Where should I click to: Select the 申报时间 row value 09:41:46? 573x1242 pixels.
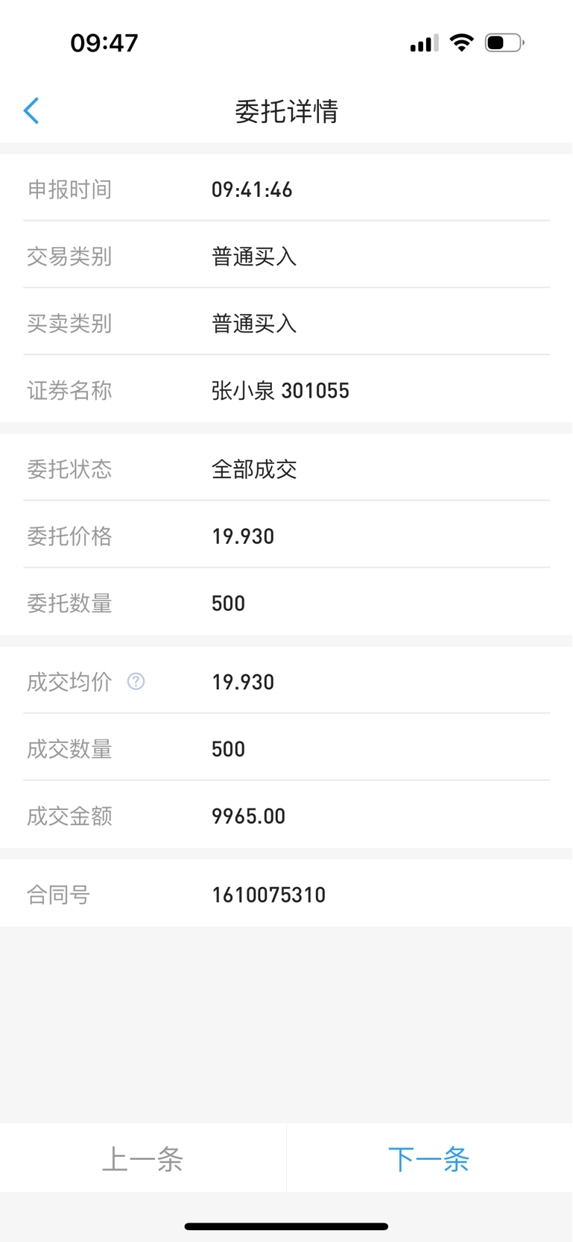252,190
